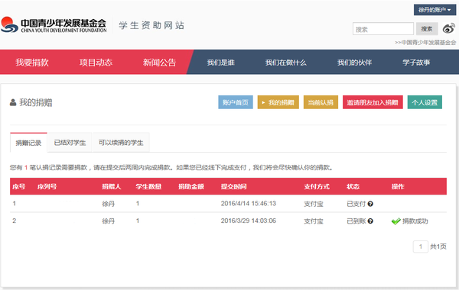Click the page number 1 box

click(x=420, y=246)
